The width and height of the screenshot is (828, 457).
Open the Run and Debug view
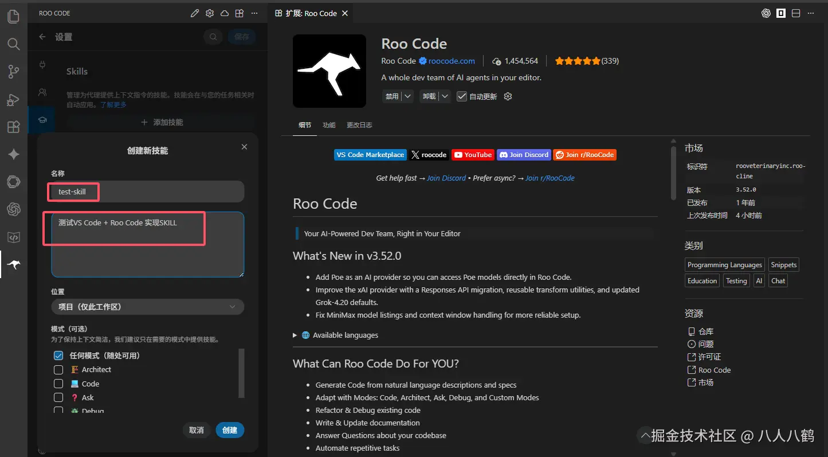(13, 100)
